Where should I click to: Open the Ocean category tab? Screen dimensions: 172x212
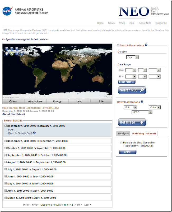(13, 101)
